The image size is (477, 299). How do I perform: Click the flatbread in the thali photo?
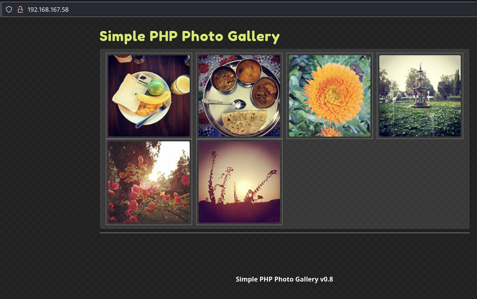pos(245,122)
